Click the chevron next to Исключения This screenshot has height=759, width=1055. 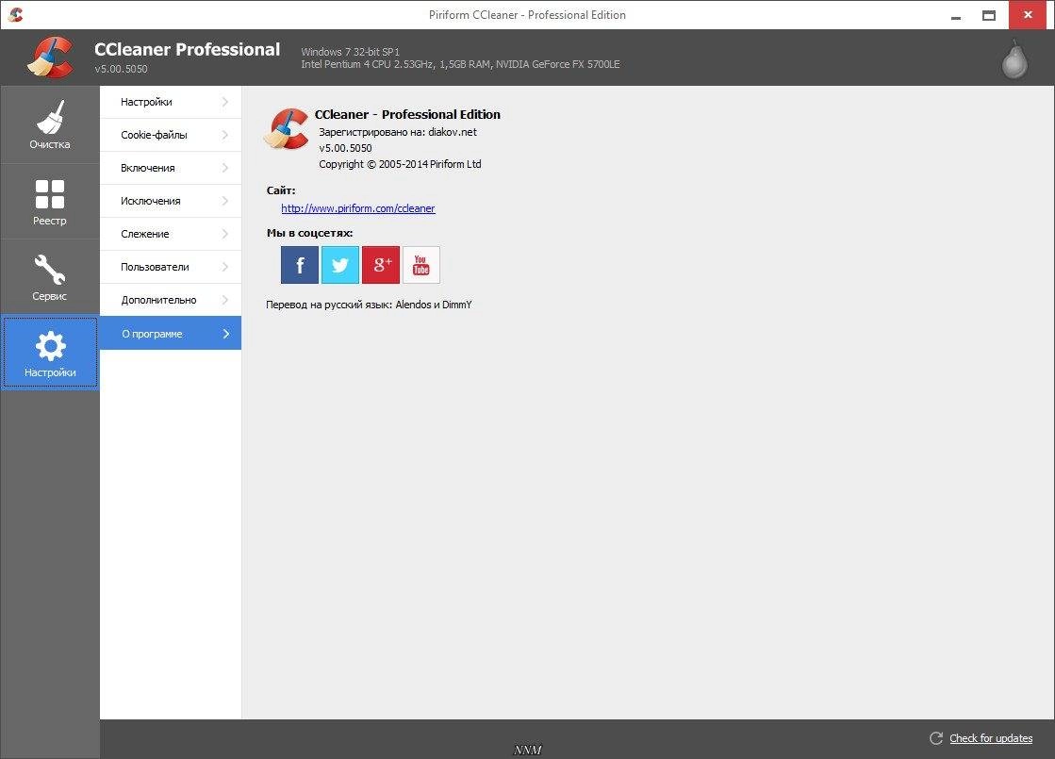[225, 201]
